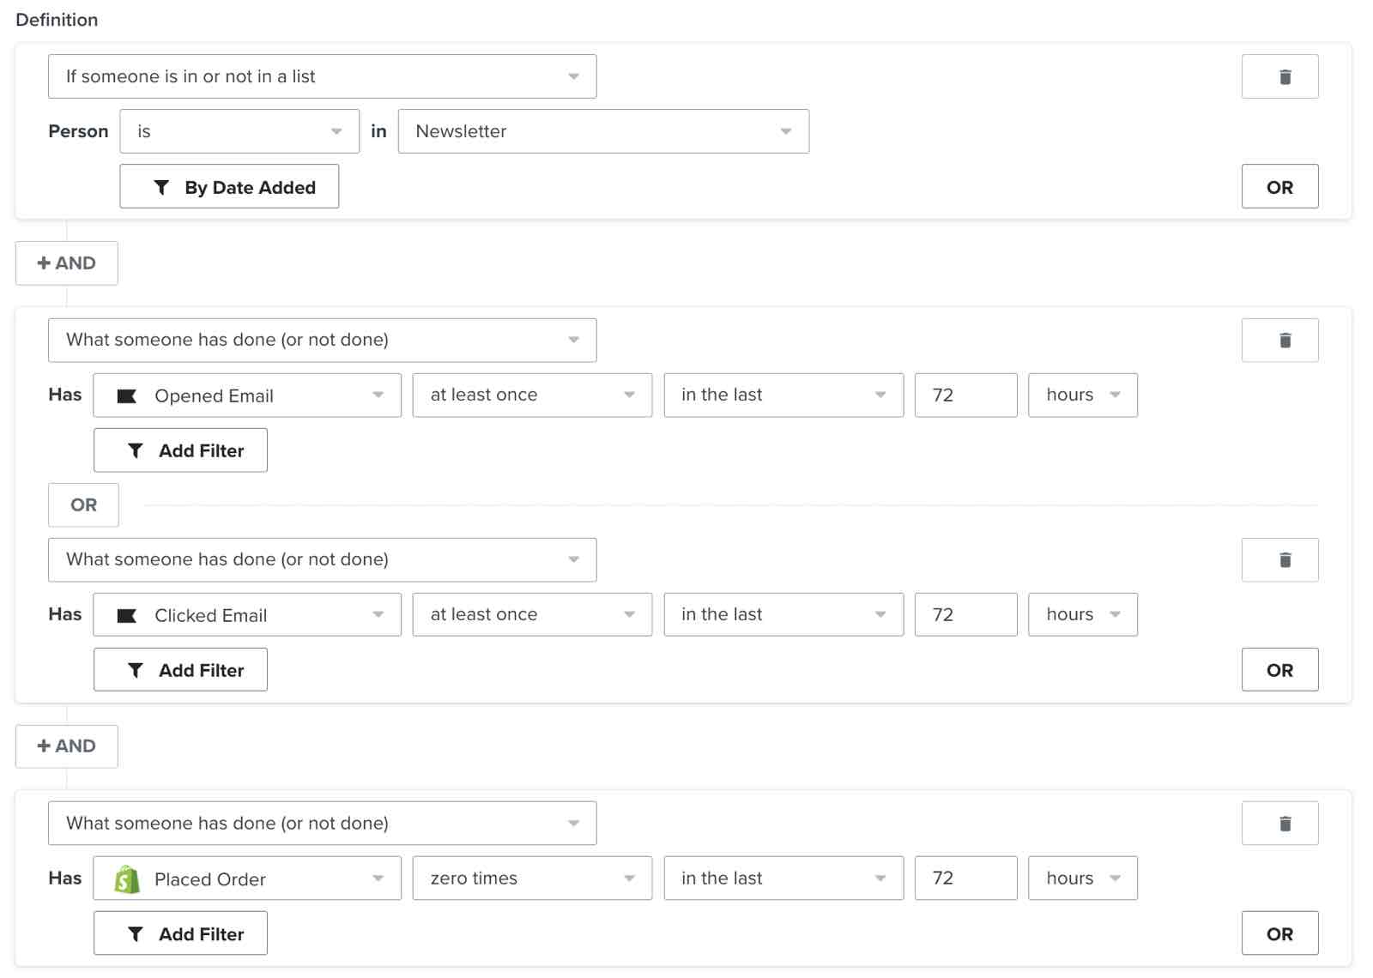This screenshot has width=1373, height=978.
Task: Delete the Newsletter list condition
Action: click(1279, 76)
